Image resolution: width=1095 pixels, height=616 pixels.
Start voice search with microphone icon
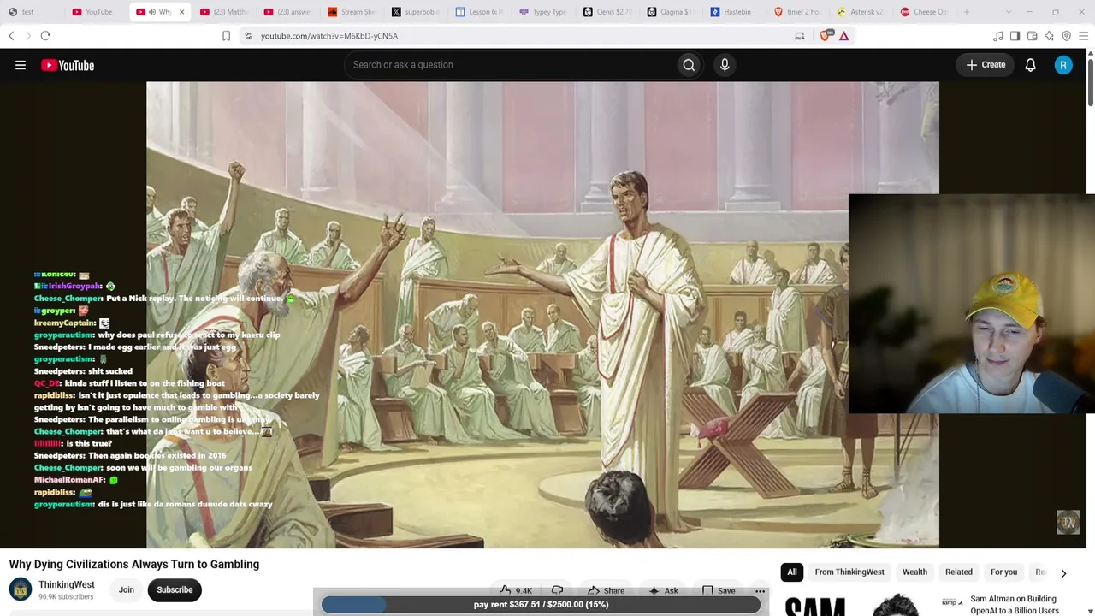725,65
